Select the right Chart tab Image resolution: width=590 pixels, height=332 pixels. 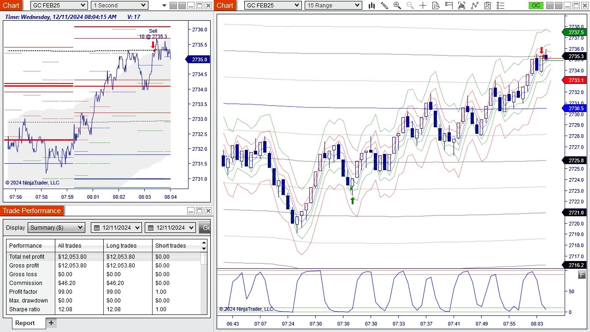point(225,5)
